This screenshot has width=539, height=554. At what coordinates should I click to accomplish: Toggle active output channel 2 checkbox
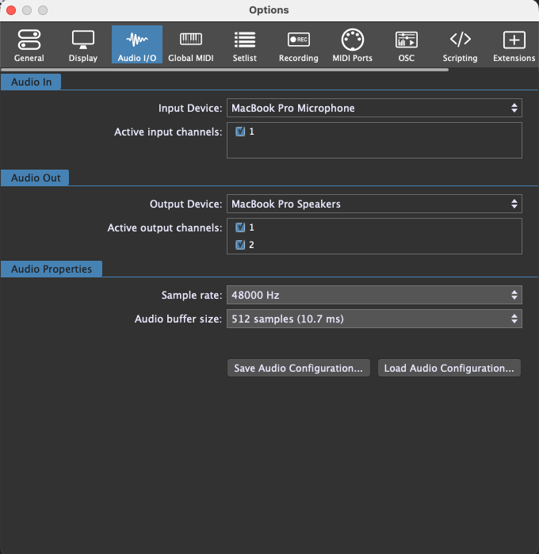[x=240, y=245]
